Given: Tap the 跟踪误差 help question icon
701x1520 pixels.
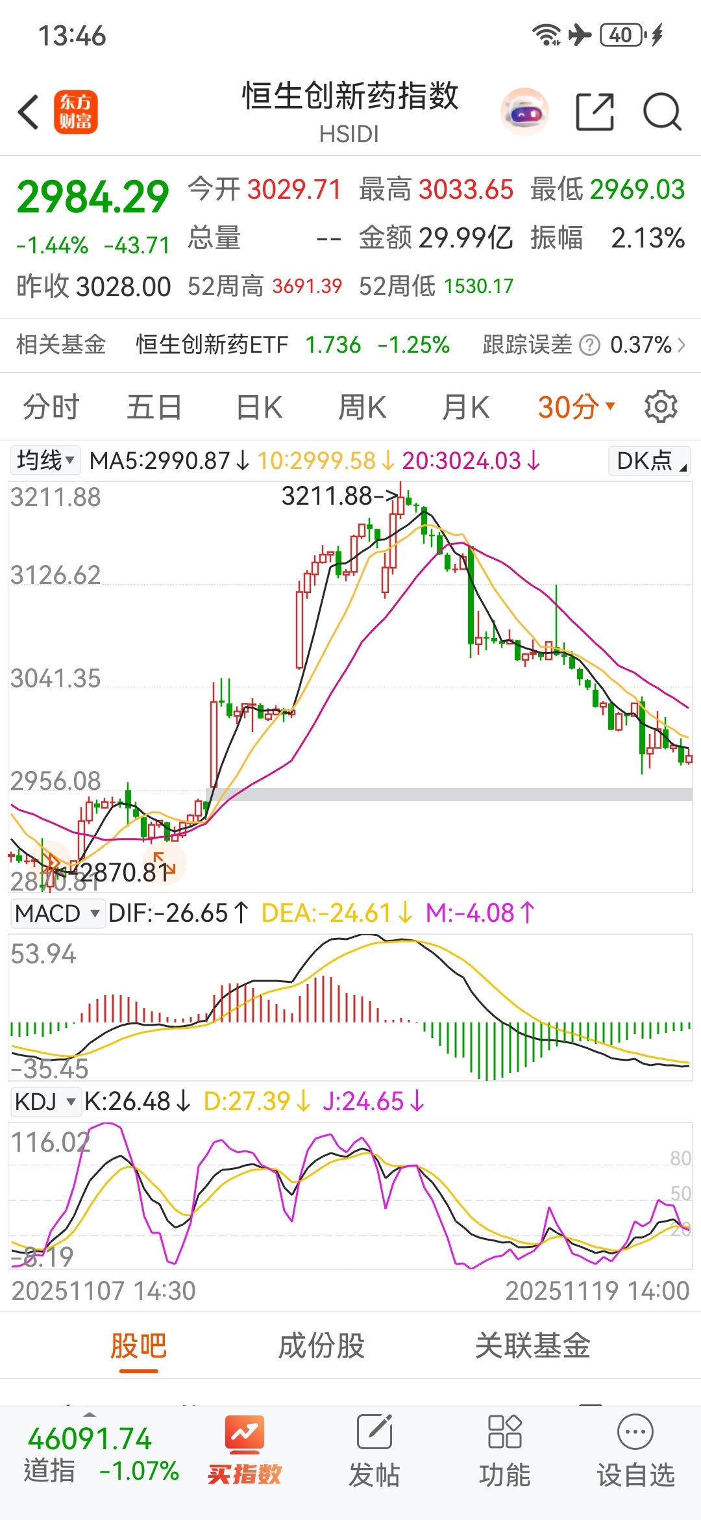Looking at the screenshot, I should pyautogui.click(x=589, y=345).
